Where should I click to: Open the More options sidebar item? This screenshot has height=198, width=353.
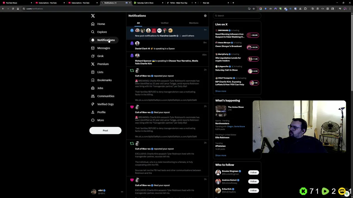[x=97, y=120]
